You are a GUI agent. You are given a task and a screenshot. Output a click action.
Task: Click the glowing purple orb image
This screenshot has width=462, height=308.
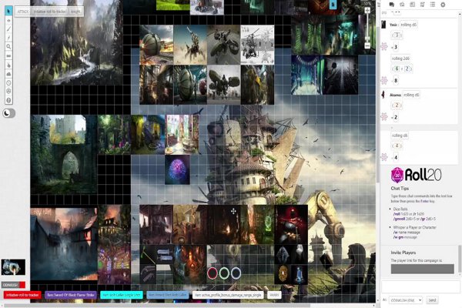(x=177, y=169)
